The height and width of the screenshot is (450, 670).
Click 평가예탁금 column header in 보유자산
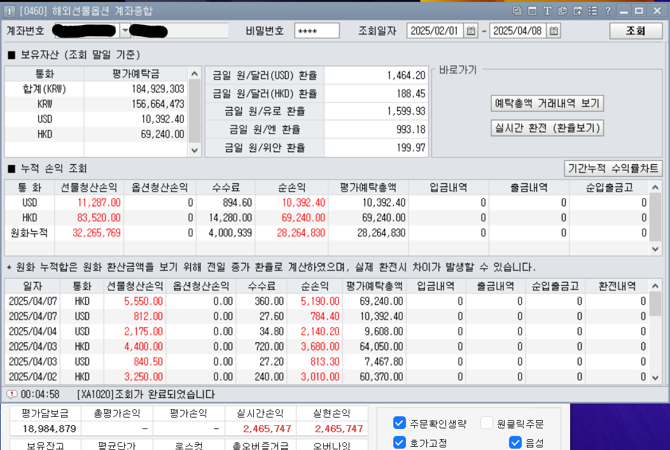pos(136,73)
